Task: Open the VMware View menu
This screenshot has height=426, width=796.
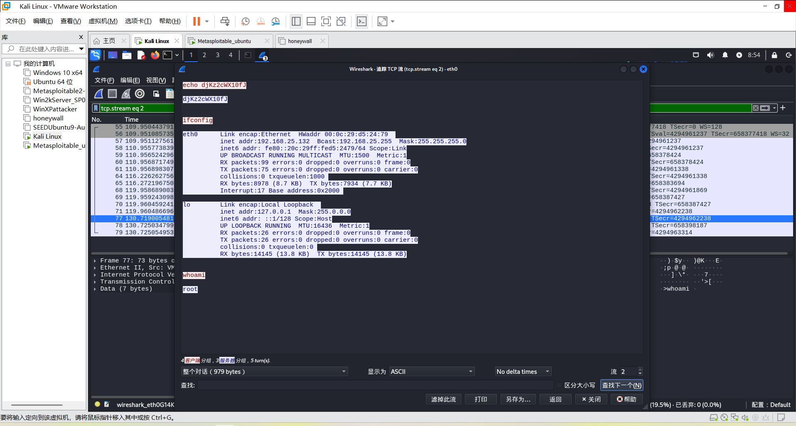Action: pyautogui.click(x=71, y=21)
